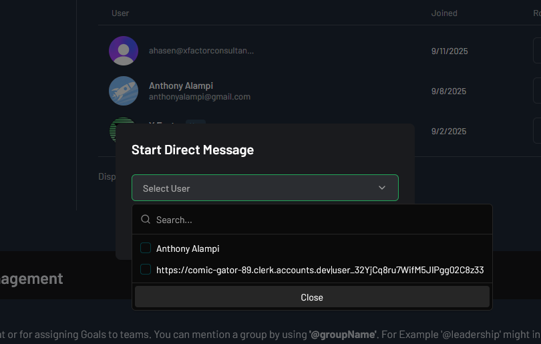
Task: Click the 9/8/2025 joined date
Action: coord(449,91)
